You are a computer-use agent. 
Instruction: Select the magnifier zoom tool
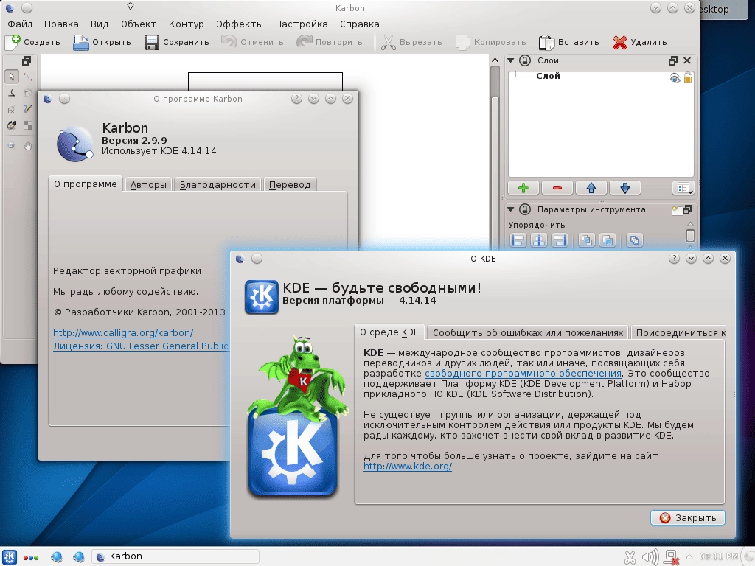(12, 146)
